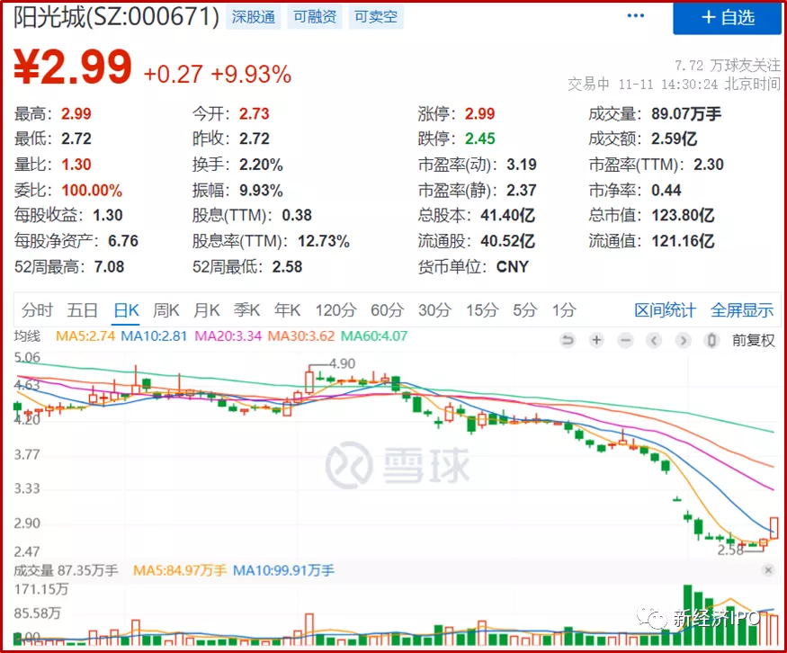Screen dimensions: 787x653
Task: Zoom in the K-line chart with plus icon
Action: [596, 341]
